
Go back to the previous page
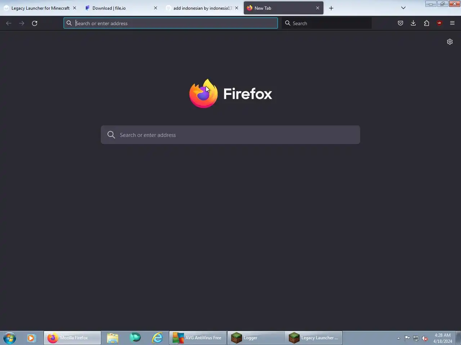(9, 23)
